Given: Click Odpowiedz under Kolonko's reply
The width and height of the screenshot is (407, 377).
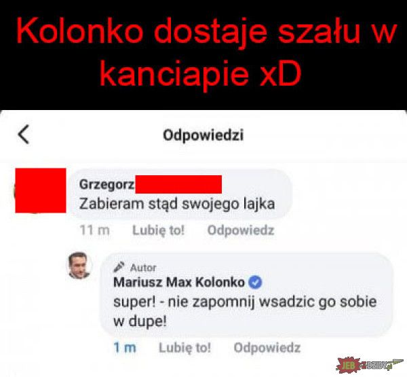Looking at the screenshot, I should coord(267,348).
